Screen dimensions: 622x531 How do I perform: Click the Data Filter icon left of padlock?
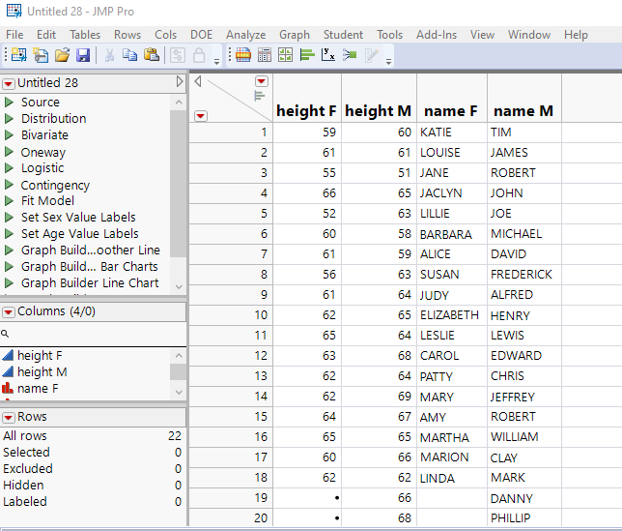pyautogui.click(x=178, y=55)
